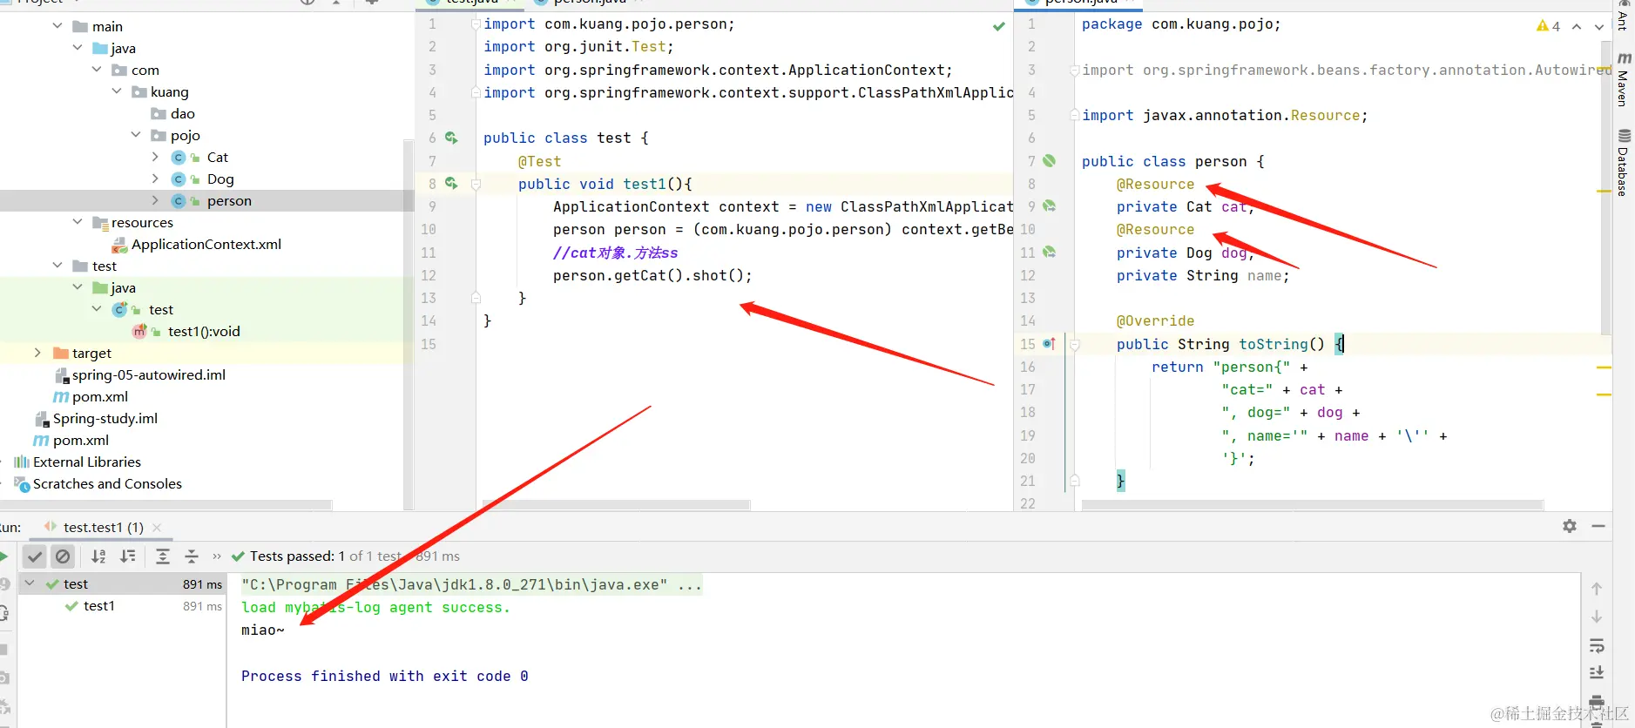Go to next highlighted error arrow
Screen dimensions: 1635x728
pyautogui.click(x=1599, y=27)
